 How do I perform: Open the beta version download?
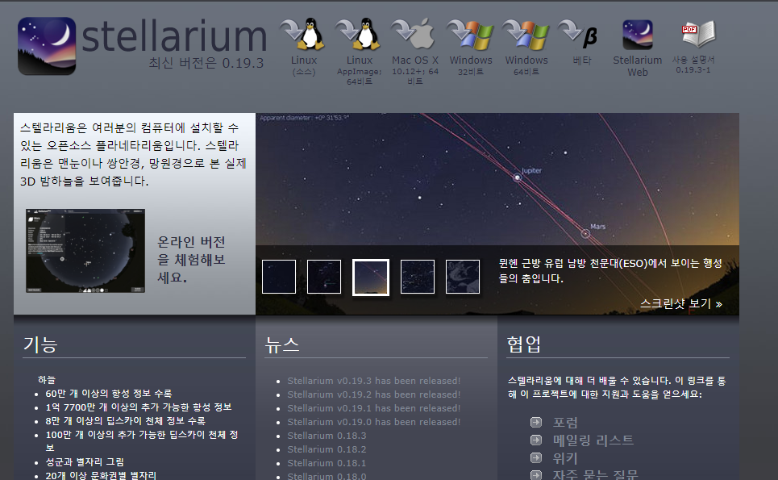pos(579,35)
